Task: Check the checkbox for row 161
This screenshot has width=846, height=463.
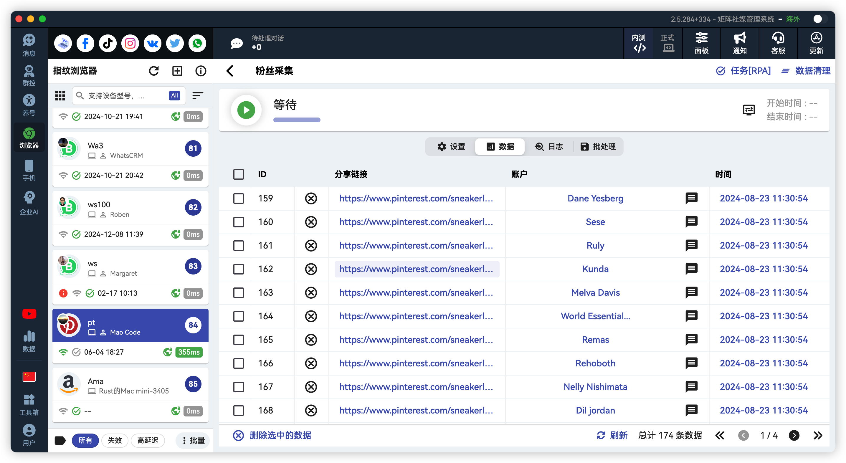Action: point(238,246)
